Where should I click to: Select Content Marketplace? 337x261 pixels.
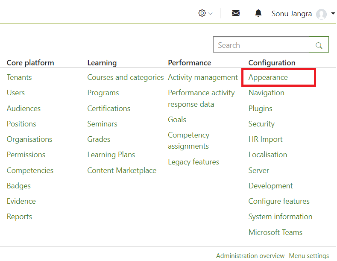click(x=122, y=170)
